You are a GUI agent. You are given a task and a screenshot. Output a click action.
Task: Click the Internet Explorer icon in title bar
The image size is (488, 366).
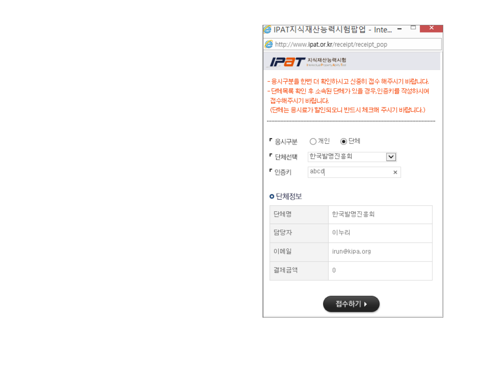(268, 30)
